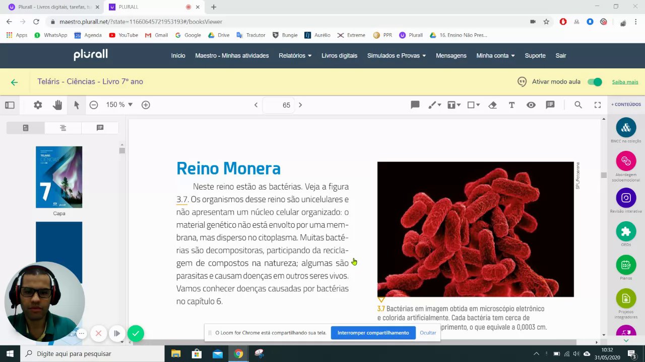Expand the pen tool options dropdown
This screenshot has width=645, height=362.
click(439, 105)
